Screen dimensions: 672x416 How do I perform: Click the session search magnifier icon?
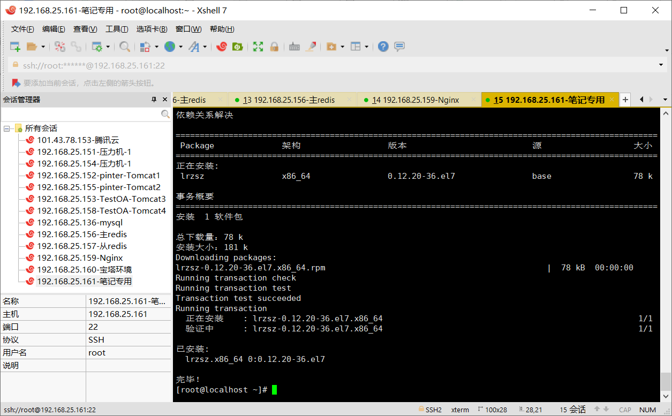[x=165, y=114]
